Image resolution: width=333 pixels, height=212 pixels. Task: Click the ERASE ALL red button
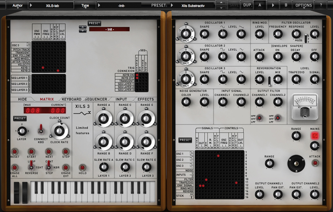(x=14, y=168)
